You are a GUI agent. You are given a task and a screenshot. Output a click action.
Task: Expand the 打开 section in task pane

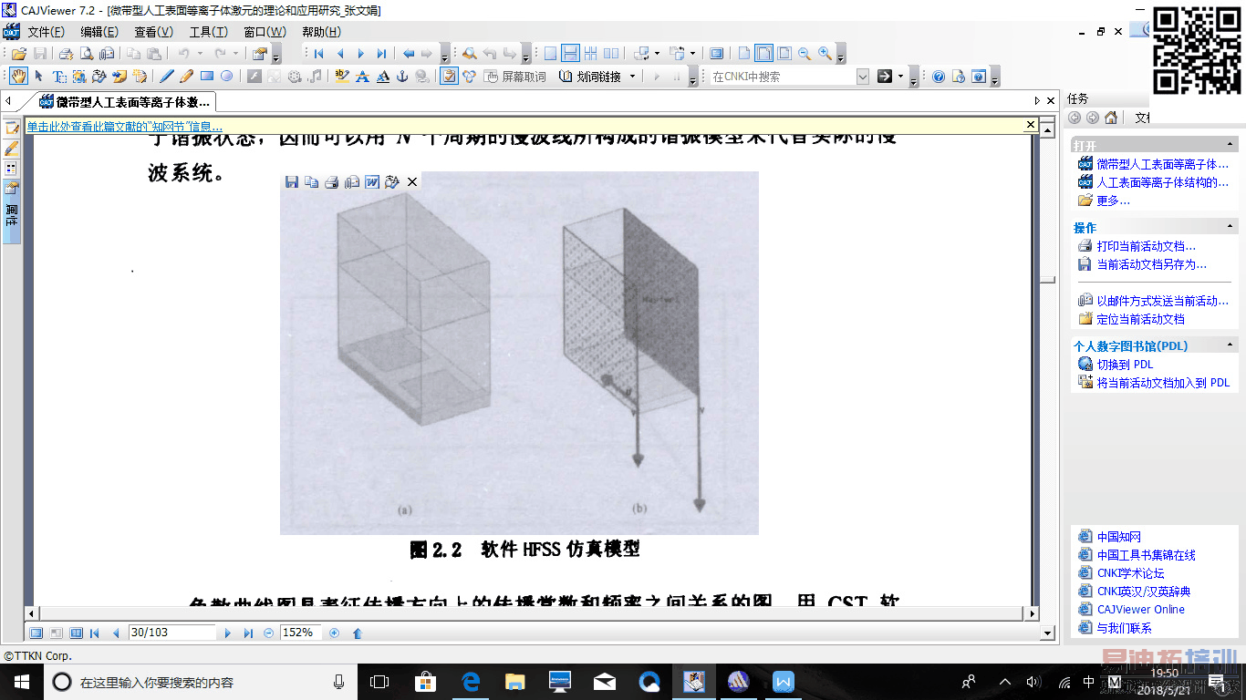click(1230, 145)
